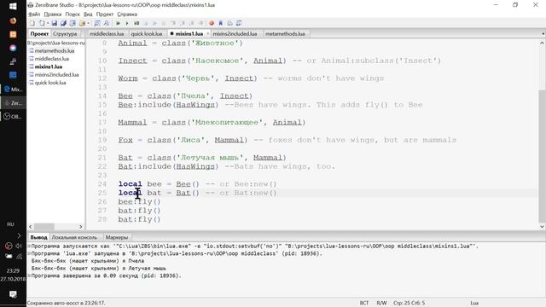This screenshot has width=546, height=307.
Task: Expand the open file dropdown arrow
Action: pos(47,23)
